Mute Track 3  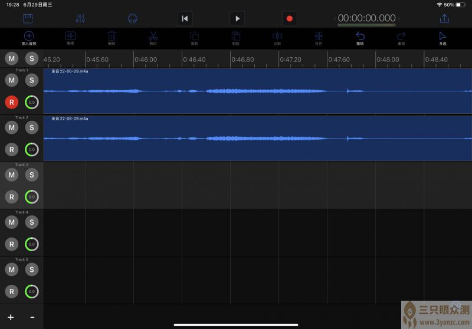point(12,175)
